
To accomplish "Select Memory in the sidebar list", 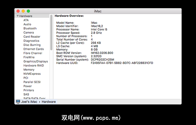I will [29, 70].
